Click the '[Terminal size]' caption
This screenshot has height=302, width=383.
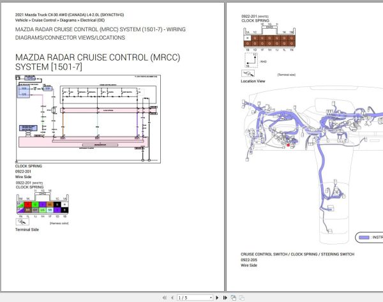pyautogui.click(x=286, y=75)
